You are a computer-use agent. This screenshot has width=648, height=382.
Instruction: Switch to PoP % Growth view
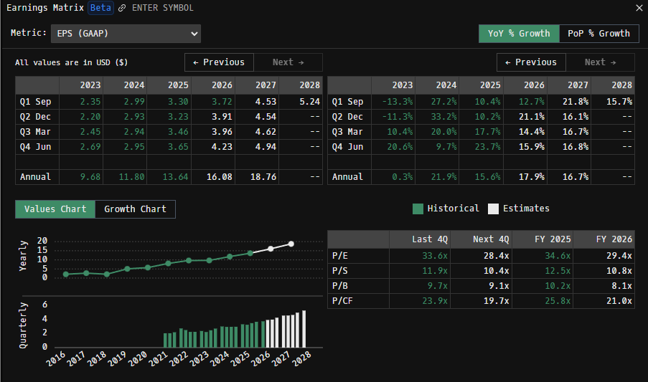[x=598, y=34]
